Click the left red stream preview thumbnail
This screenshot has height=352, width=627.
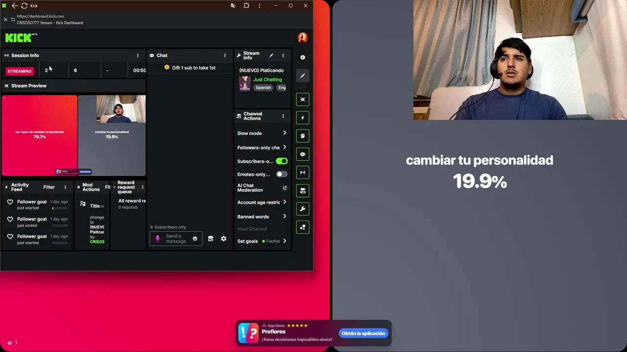pos(40,135)
